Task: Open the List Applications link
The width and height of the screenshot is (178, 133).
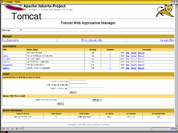Action: click(11, 40)
